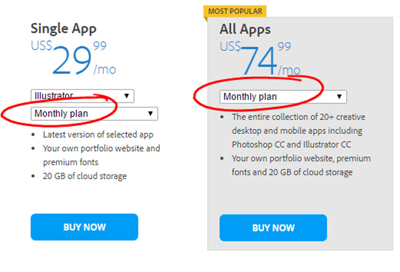Click the arrow on Single App's plan selector
Viewport: 400px width, 272px height.
point(150,114)
